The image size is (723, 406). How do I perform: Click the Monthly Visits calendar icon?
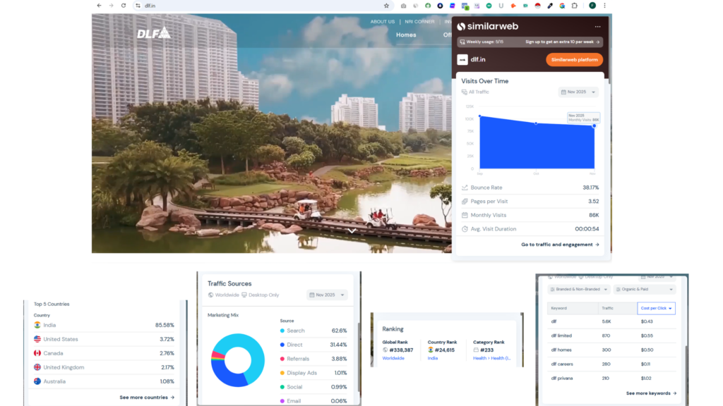tap(465, 215)
